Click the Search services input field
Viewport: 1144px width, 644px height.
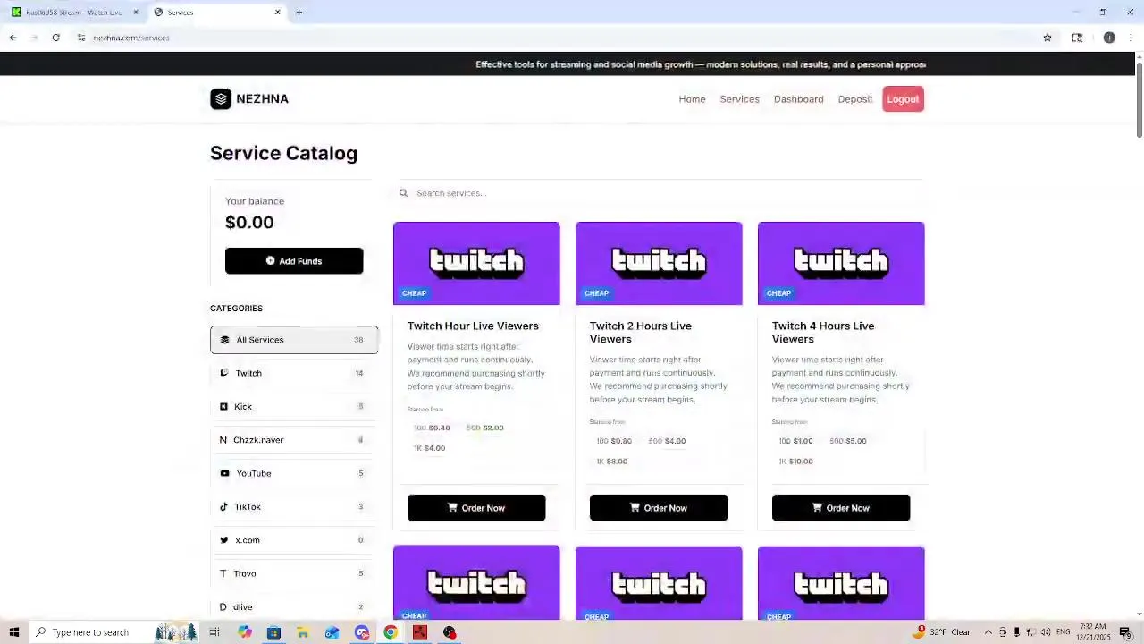point(659,193)
